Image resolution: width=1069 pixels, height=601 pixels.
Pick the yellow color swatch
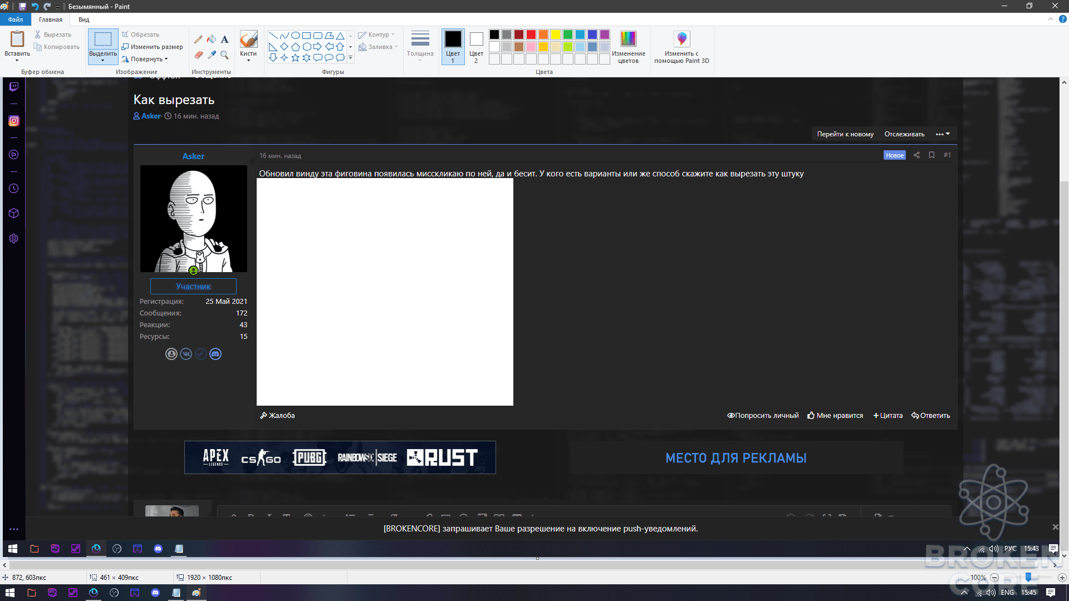[556, 35]
